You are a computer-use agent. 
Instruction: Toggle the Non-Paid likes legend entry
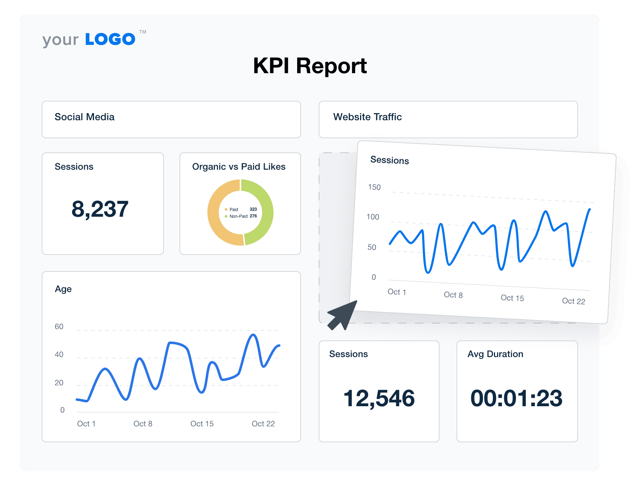(244, 216)
